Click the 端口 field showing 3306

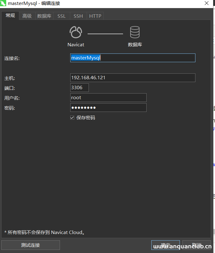pyautogui.click(x=80, y=88)
